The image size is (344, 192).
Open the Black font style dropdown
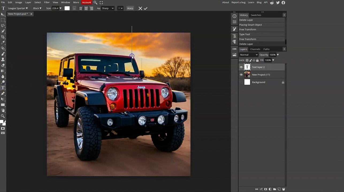(37, 8)
